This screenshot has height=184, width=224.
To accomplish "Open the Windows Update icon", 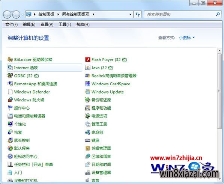I will 87,92.
